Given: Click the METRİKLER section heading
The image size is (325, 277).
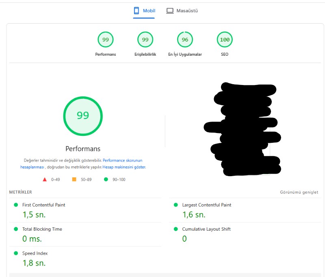Looking at the screenshot, I should [x=21, y=192].
